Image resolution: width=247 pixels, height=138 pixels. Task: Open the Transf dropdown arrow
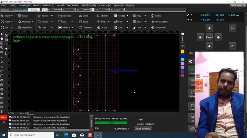12,22
